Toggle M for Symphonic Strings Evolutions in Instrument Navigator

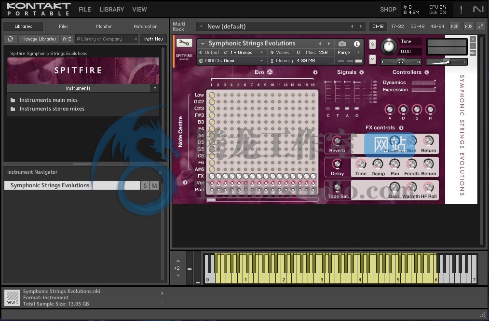tap(154, 185)
